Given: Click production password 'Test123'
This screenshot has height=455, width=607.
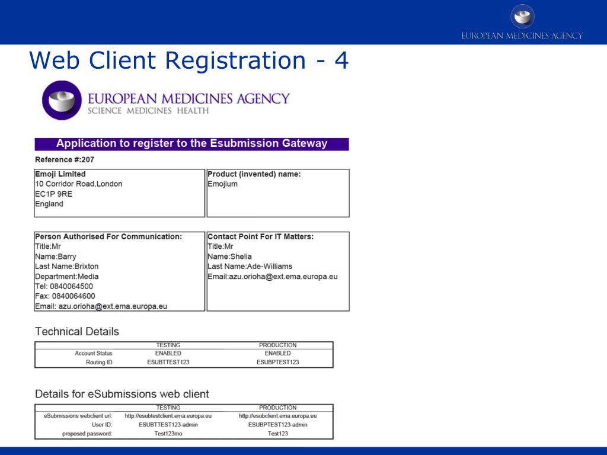Looking at the screenshot, I should coord(277,434).
